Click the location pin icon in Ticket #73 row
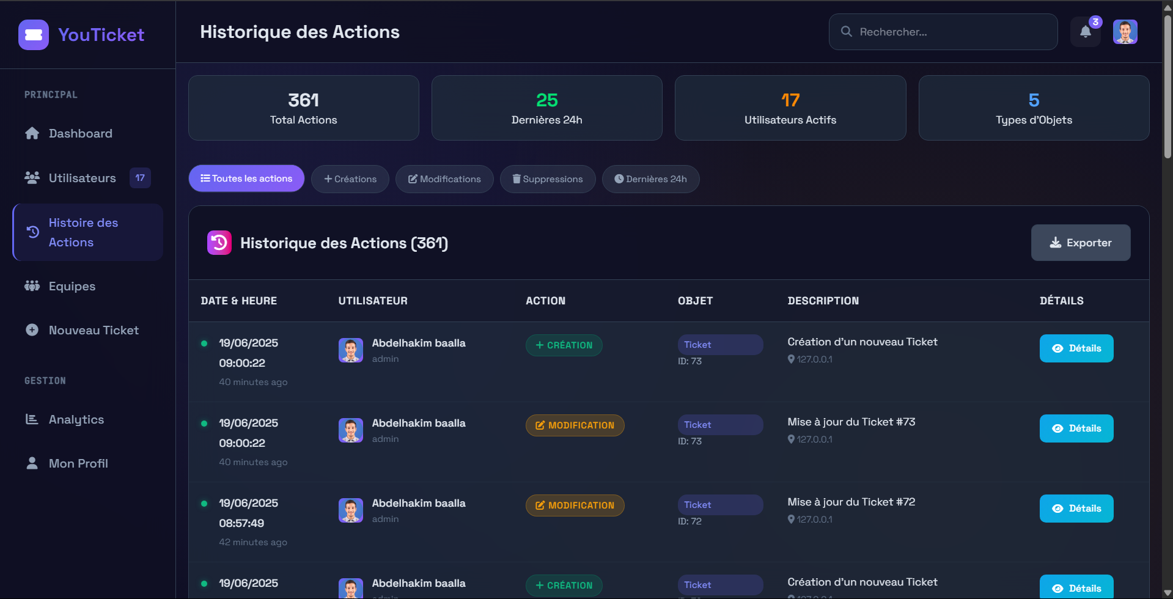 (x=792, y=439)
